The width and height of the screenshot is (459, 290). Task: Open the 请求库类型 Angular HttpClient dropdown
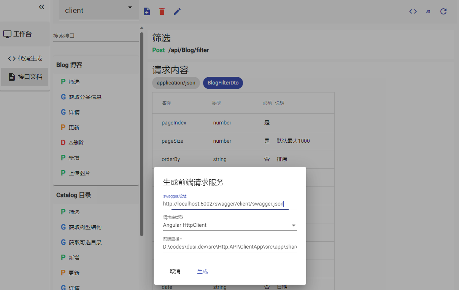point(230,225)
